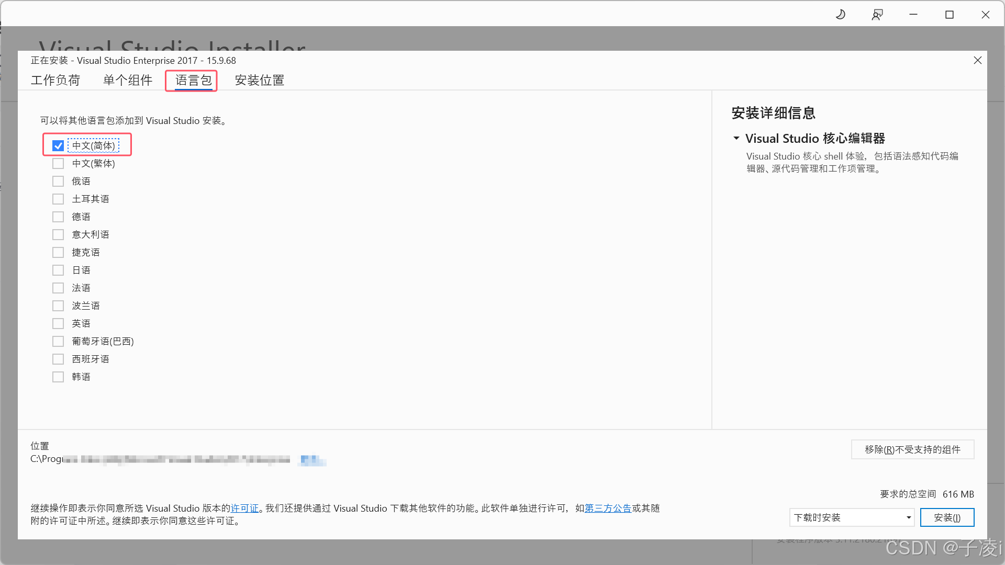Minimize the installer window

(x=913, y=15)
